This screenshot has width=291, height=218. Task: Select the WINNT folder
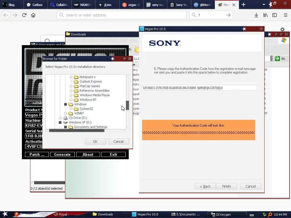[x=79, y=113]
